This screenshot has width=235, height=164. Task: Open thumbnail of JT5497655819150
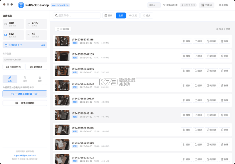click(x=62, y=115)
